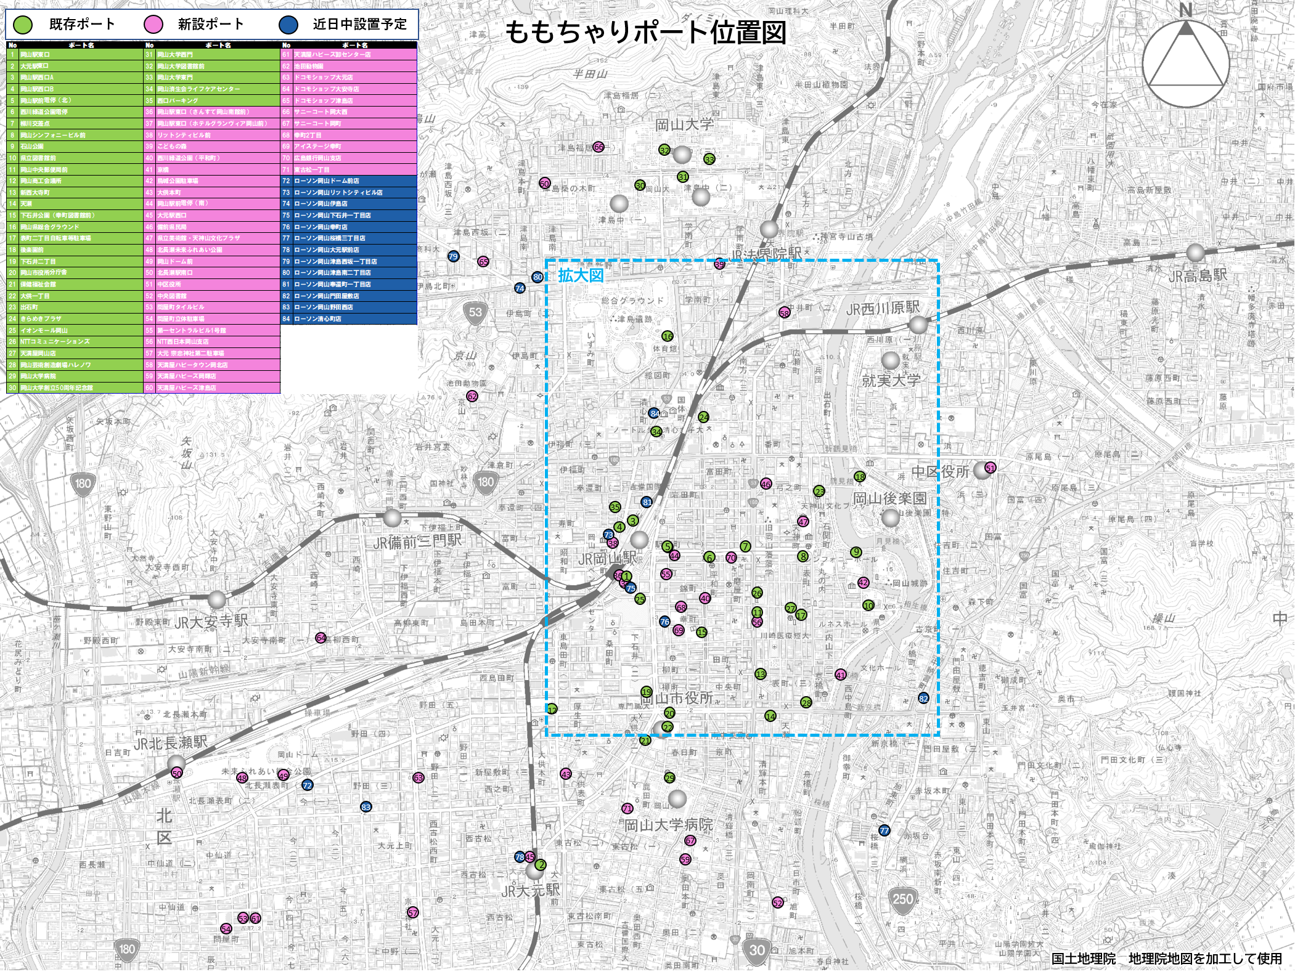Select blue port marker 82
The image size is (1295, 977).
923,699
